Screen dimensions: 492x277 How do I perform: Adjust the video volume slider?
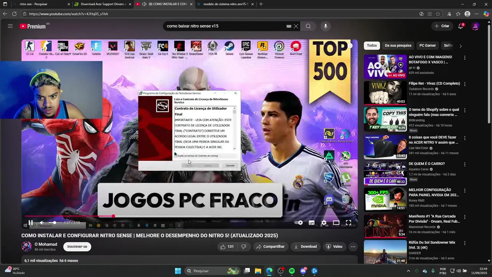pyautogui.click(x=55, y=222)
